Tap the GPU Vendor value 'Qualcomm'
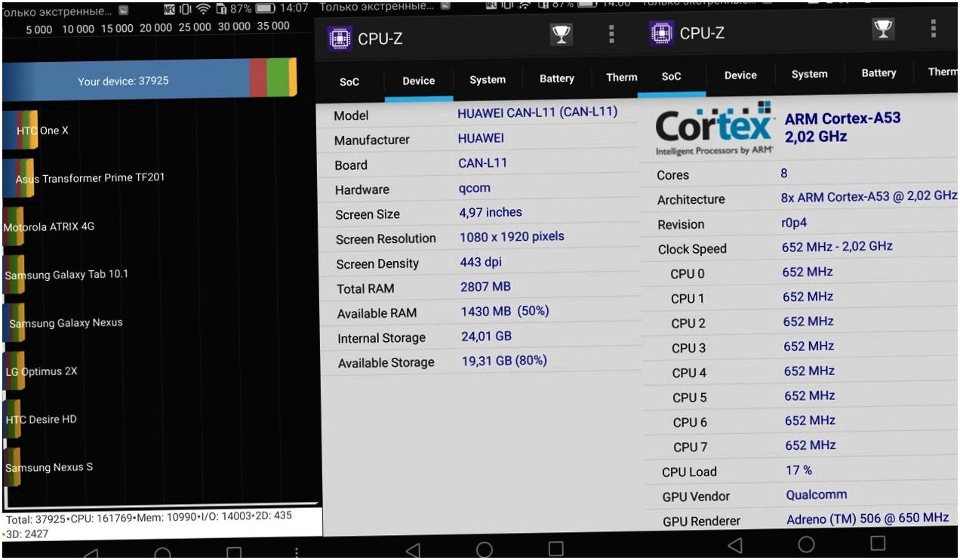The width and height of the screenshot is (960, 560). pos(816,495)
